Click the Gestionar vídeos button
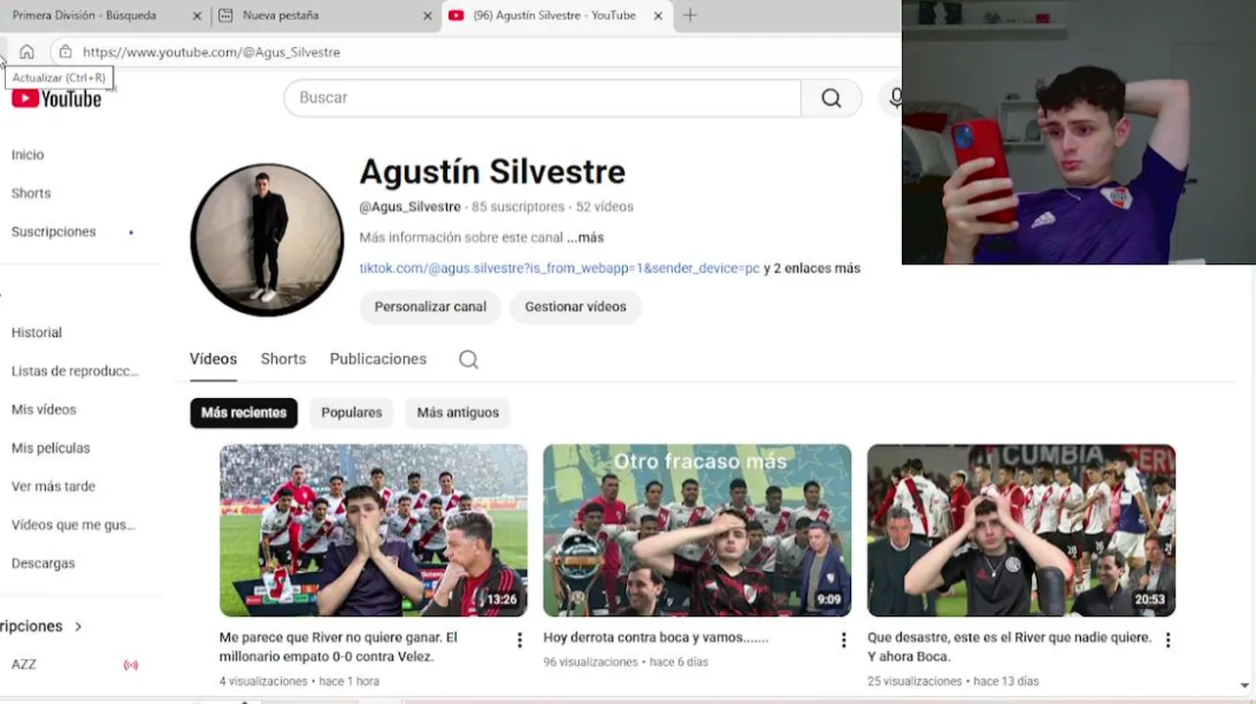 tap(575, 307)
